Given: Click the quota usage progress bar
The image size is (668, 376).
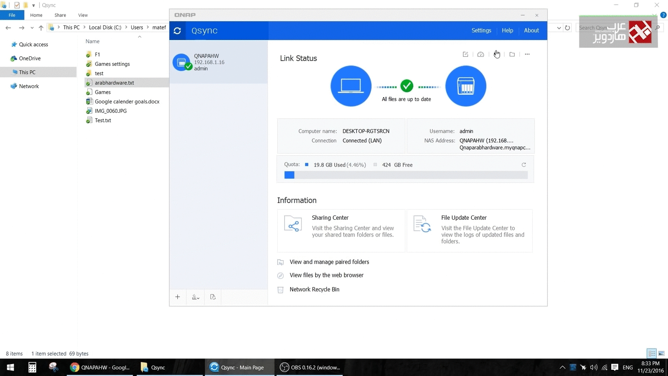Looking at the screenshot, I should coord(406,175).
